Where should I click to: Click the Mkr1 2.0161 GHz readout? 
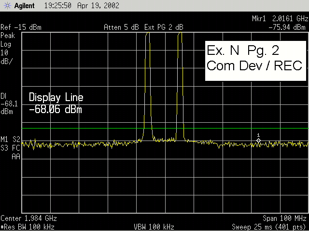[x=280, y=19]
